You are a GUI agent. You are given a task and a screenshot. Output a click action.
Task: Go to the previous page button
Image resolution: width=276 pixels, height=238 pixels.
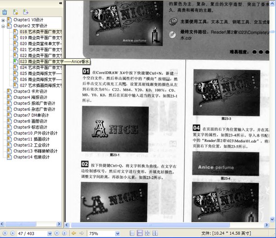coord(12,233)
